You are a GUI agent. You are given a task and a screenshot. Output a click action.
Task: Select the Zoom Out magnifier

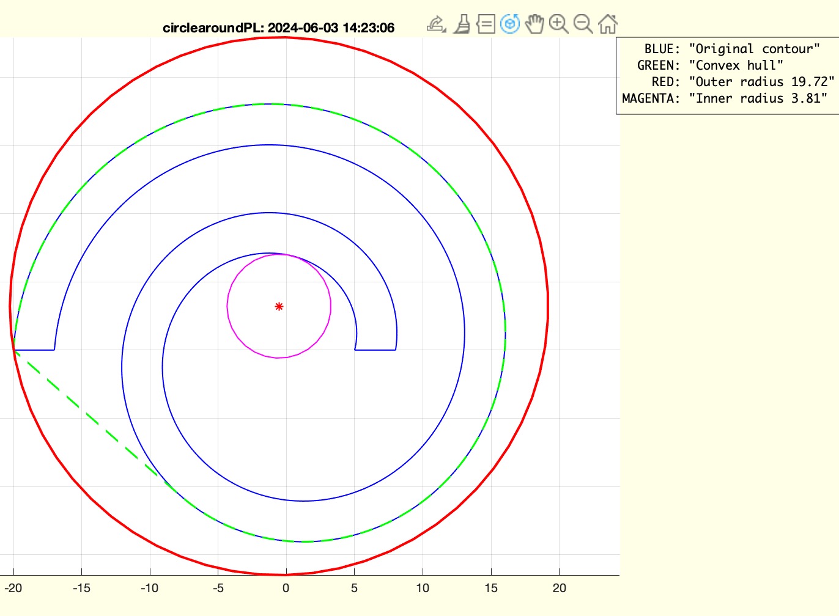[583, 24]
